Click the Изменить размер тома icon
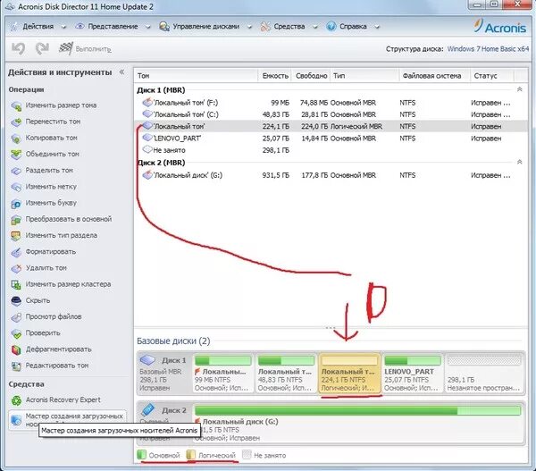The width and height of the screenshot is (536, 471). click(16, 105)
